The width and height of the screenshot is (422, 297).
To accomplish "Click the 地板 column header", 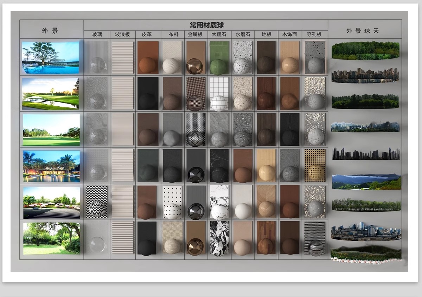I will coord(267,34).
